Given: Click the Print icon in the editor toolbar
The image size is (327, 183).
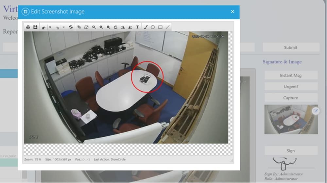Looking at the screenshot, I should (28, 27).
